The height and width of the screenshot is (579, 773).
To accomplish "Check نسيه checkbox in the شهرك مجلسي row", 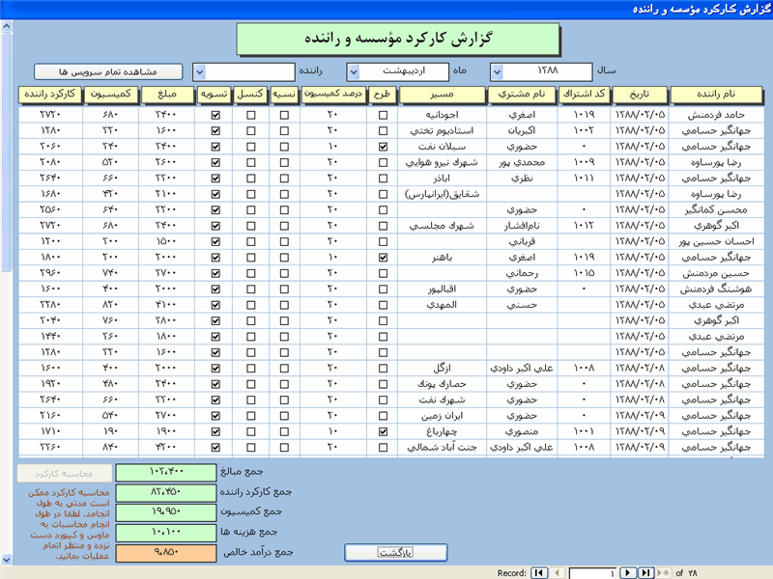I will [x=284, y=226].
